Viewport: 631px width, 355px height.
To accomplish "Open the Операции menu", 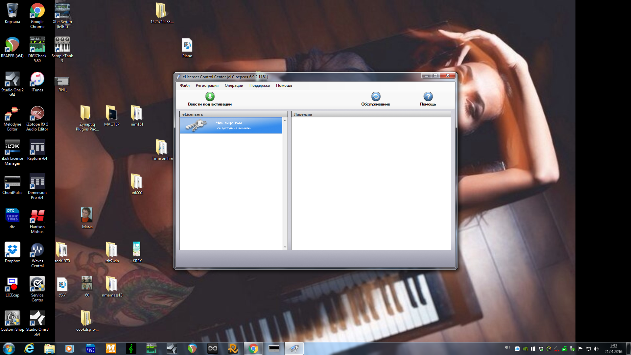I will 234,85.
